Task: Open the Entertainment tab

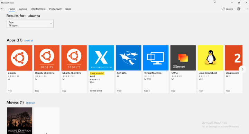Action: point(38,9)
